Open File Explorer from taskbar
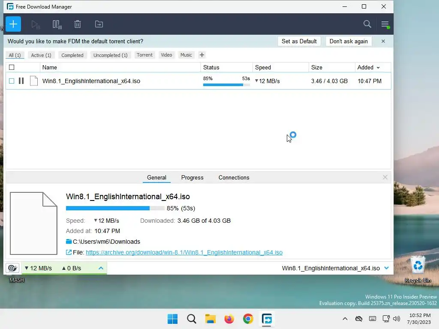 tap(210, 319)
